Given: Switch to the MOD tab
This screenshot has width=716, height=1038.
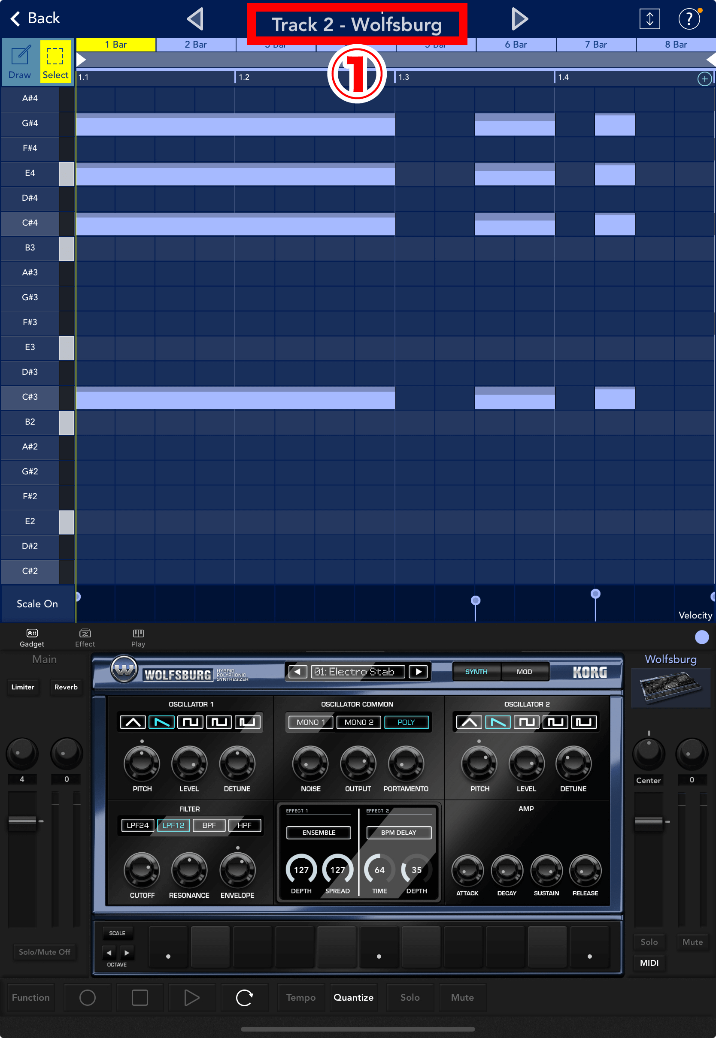Looking at the screenshot, I should point(524,671).
